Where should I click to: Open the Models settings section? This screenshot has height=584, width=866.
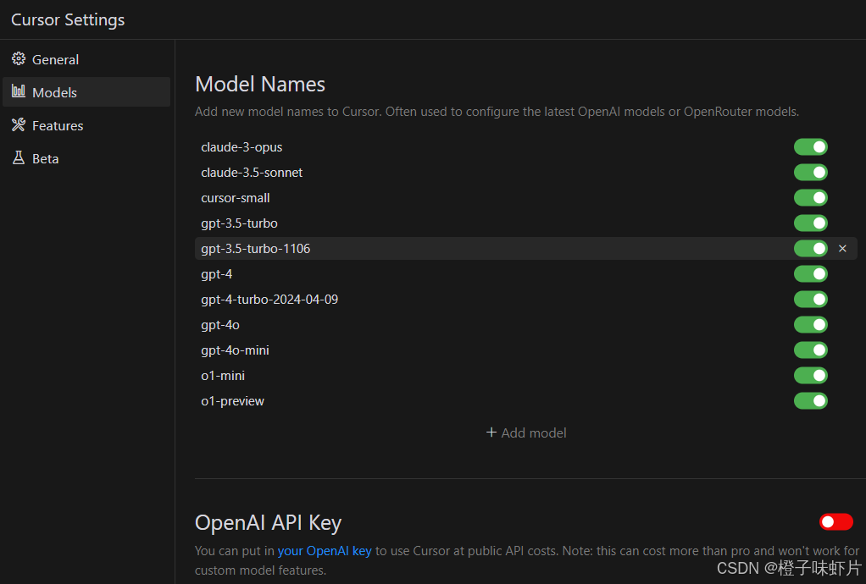tap(86, 92)
